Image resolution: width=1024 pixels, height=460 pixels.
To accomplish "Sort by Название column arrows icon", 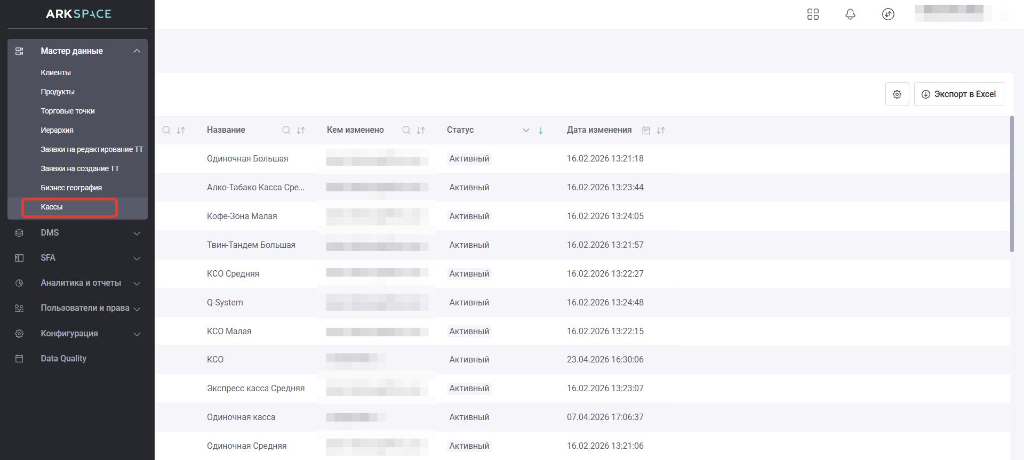I will [301, 130].
